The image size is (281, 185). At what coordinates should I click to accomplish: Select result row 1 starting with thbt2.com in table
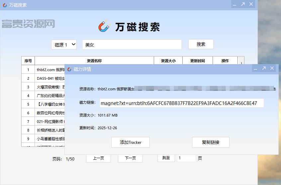(x=43, y=70)
